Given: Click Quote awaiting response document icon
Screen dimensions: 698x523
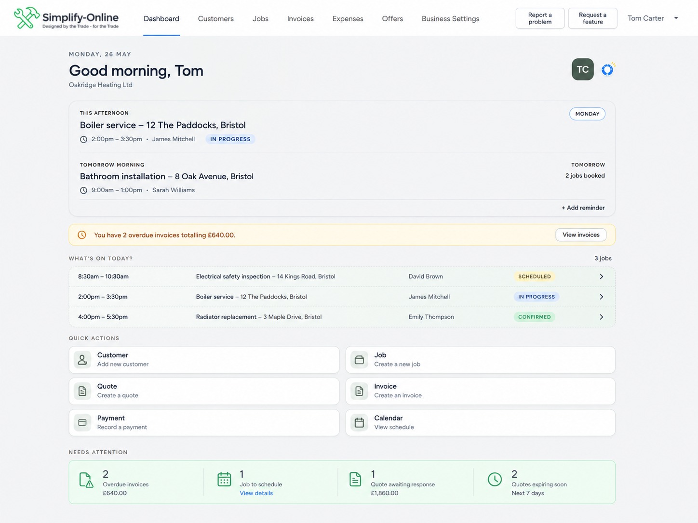Looking at the screenshot, I should click(355, 479).
